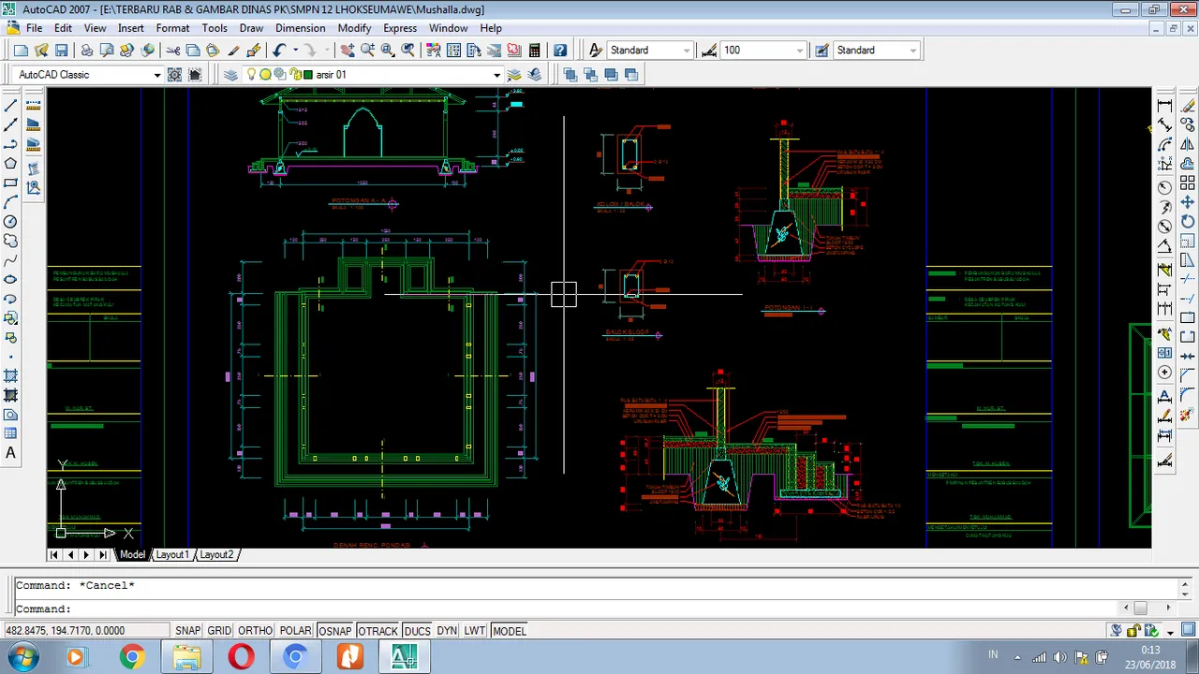
Task: Toggle DYN dynamic input
Action: (447, 631)
